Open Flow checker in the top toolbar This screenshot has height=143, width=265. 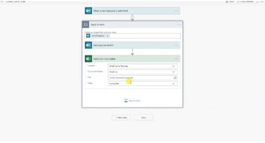(x=245, y=2)
